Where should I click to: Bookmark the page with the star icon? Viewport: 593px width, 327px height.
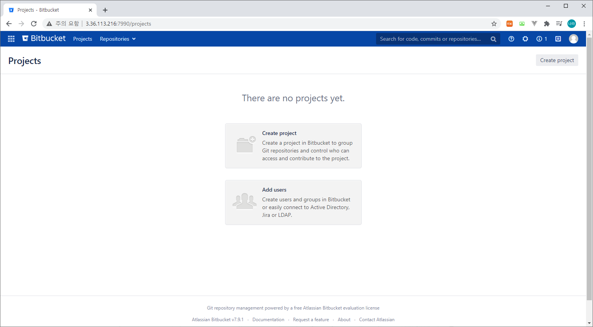point(494,24)
